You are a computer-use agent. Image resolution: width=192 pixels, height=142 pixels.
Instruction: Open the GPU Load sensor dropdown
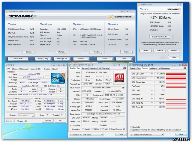[x=152, y=90]
